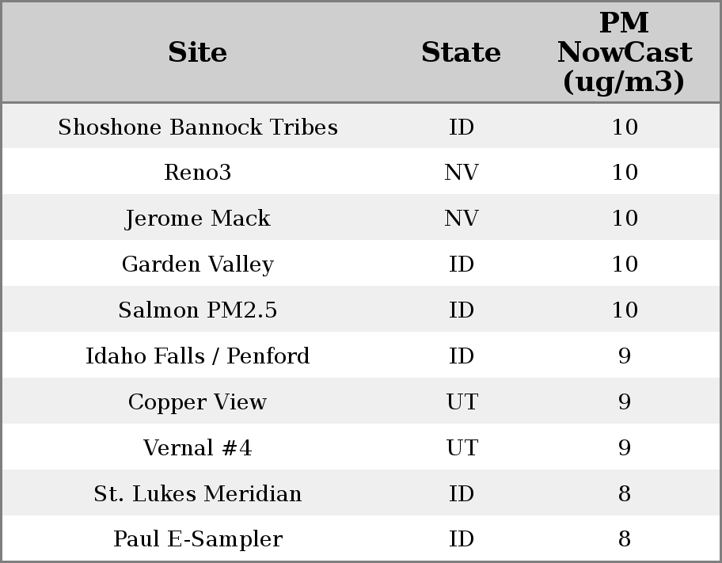Click the PM value 9 for Vernal #4
The image size is (722, 563).
pyautogui.click(x=624, y=448)
